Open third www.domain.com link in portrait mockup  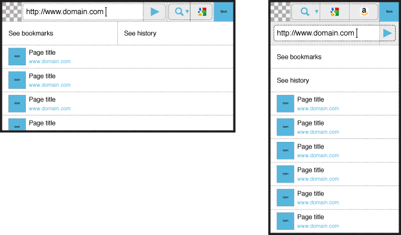tap(318, 155)
